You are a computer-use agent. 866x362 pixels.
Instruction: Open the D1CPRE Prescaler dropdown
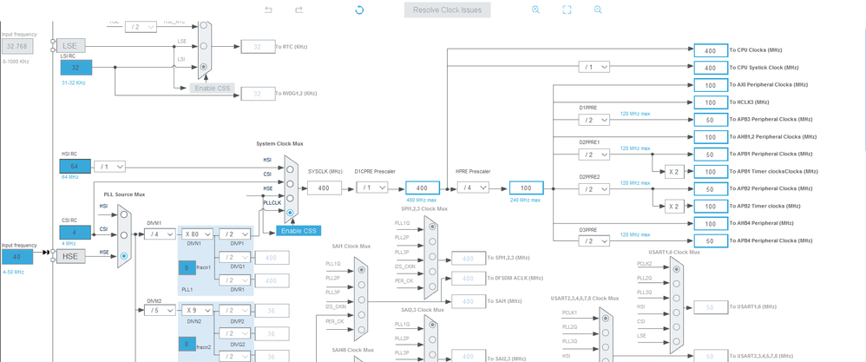(372, 188)
